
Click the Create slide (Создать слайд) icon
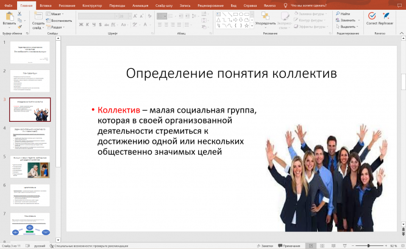tap(38, 16)
